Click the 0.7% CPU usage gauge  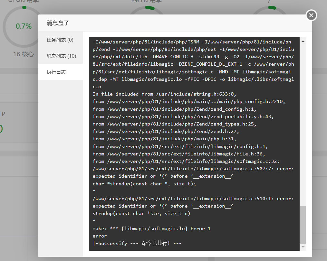pos(24,26)
